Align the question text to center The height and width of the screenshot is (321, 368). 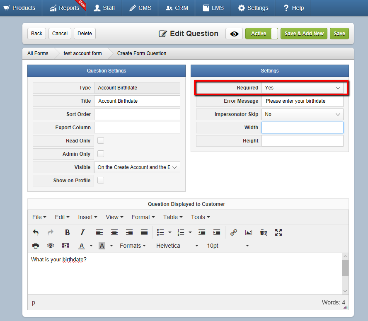[x=114, y=232]
